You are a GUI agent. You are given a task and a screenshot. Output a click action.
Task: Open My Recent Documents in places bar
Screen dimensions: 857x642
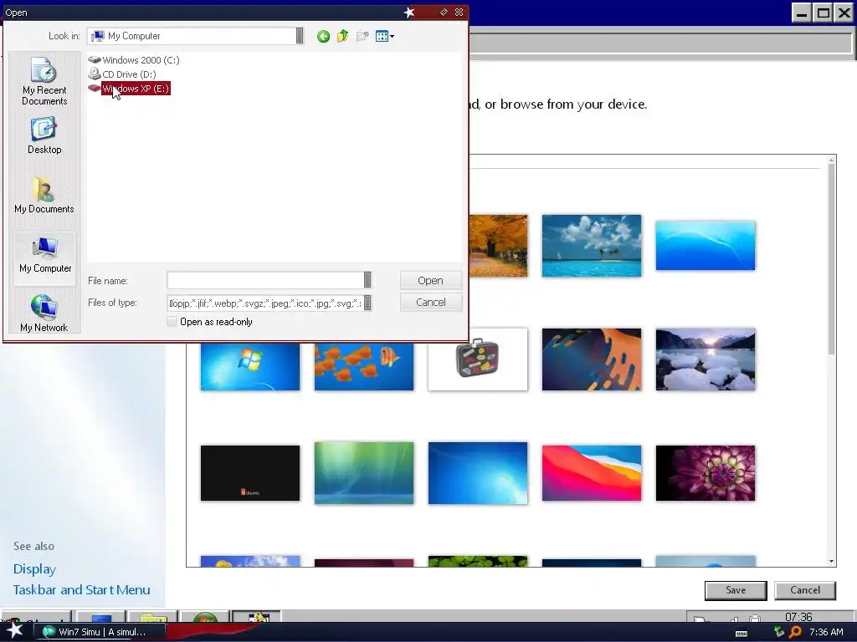[x=44, y=81]
